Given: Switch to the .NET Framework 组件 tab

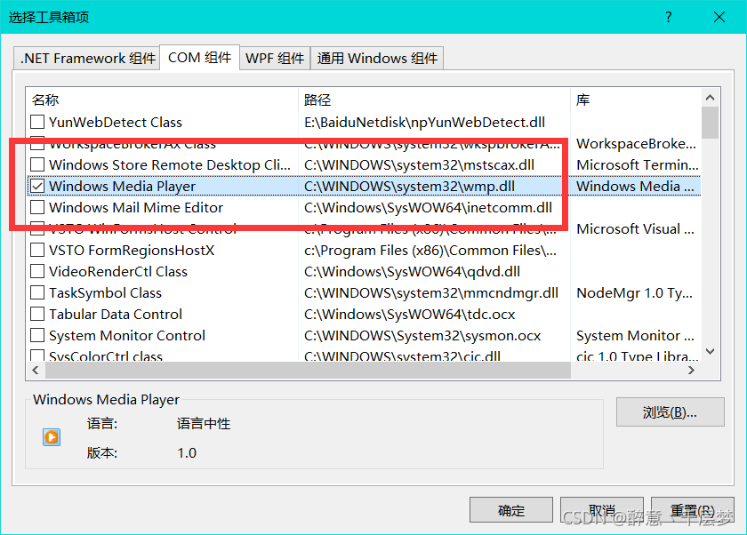Looking at the screenshot, I should (x=87, y=58).
